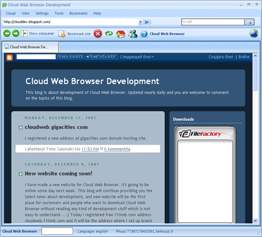The image size is (262, 237).
Task: Open the Settings menu
Action: [x=42, y=14]
